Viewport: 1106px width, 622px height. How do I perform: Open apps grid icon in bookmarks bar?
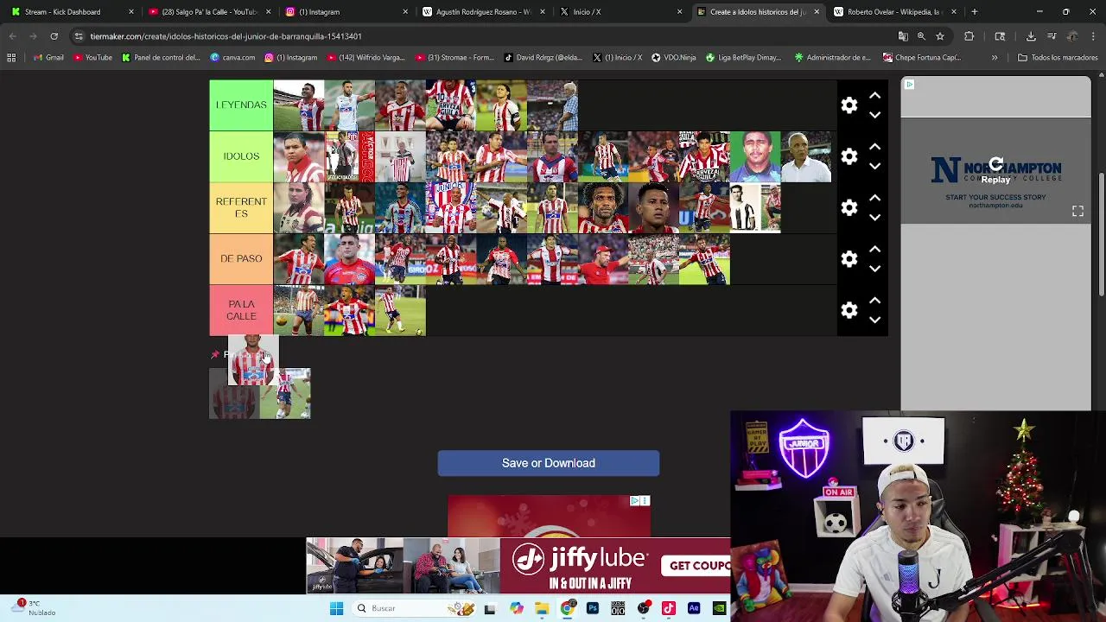(x=11, y=58)
